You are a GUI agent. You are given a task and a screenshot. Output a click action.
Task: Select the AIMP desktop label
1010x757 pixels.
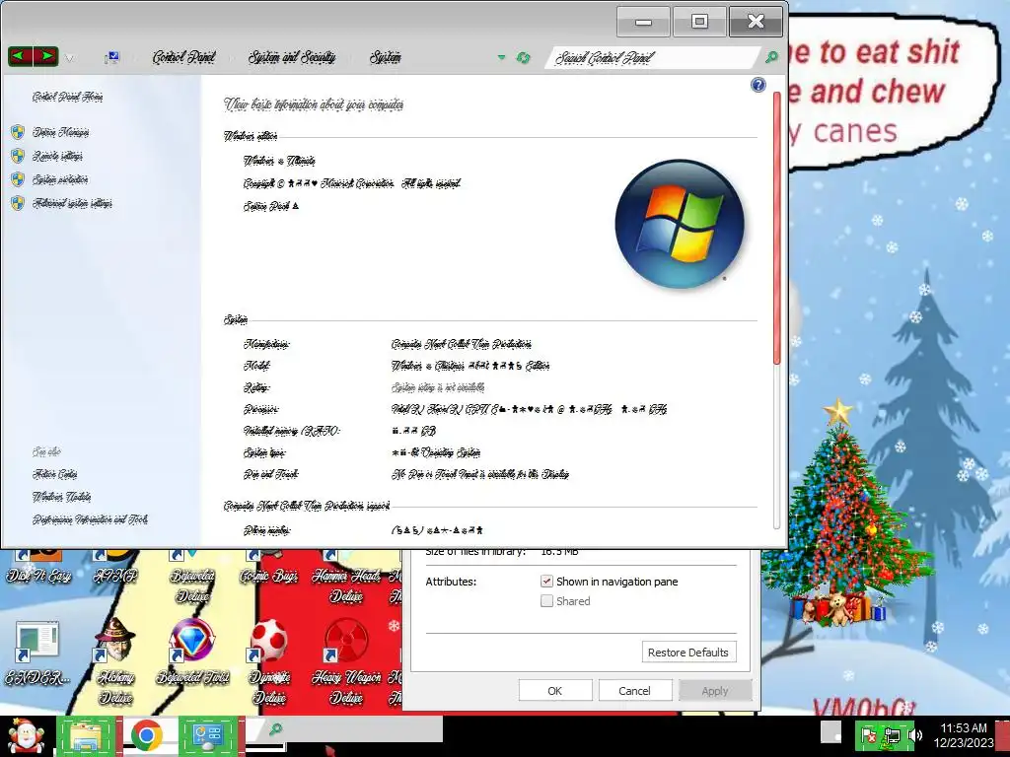pos(115,576)
